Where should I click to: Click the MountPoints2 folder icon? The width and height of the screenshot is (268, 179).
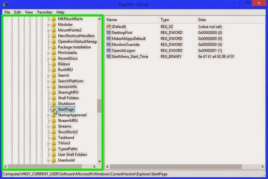point(54,30)
